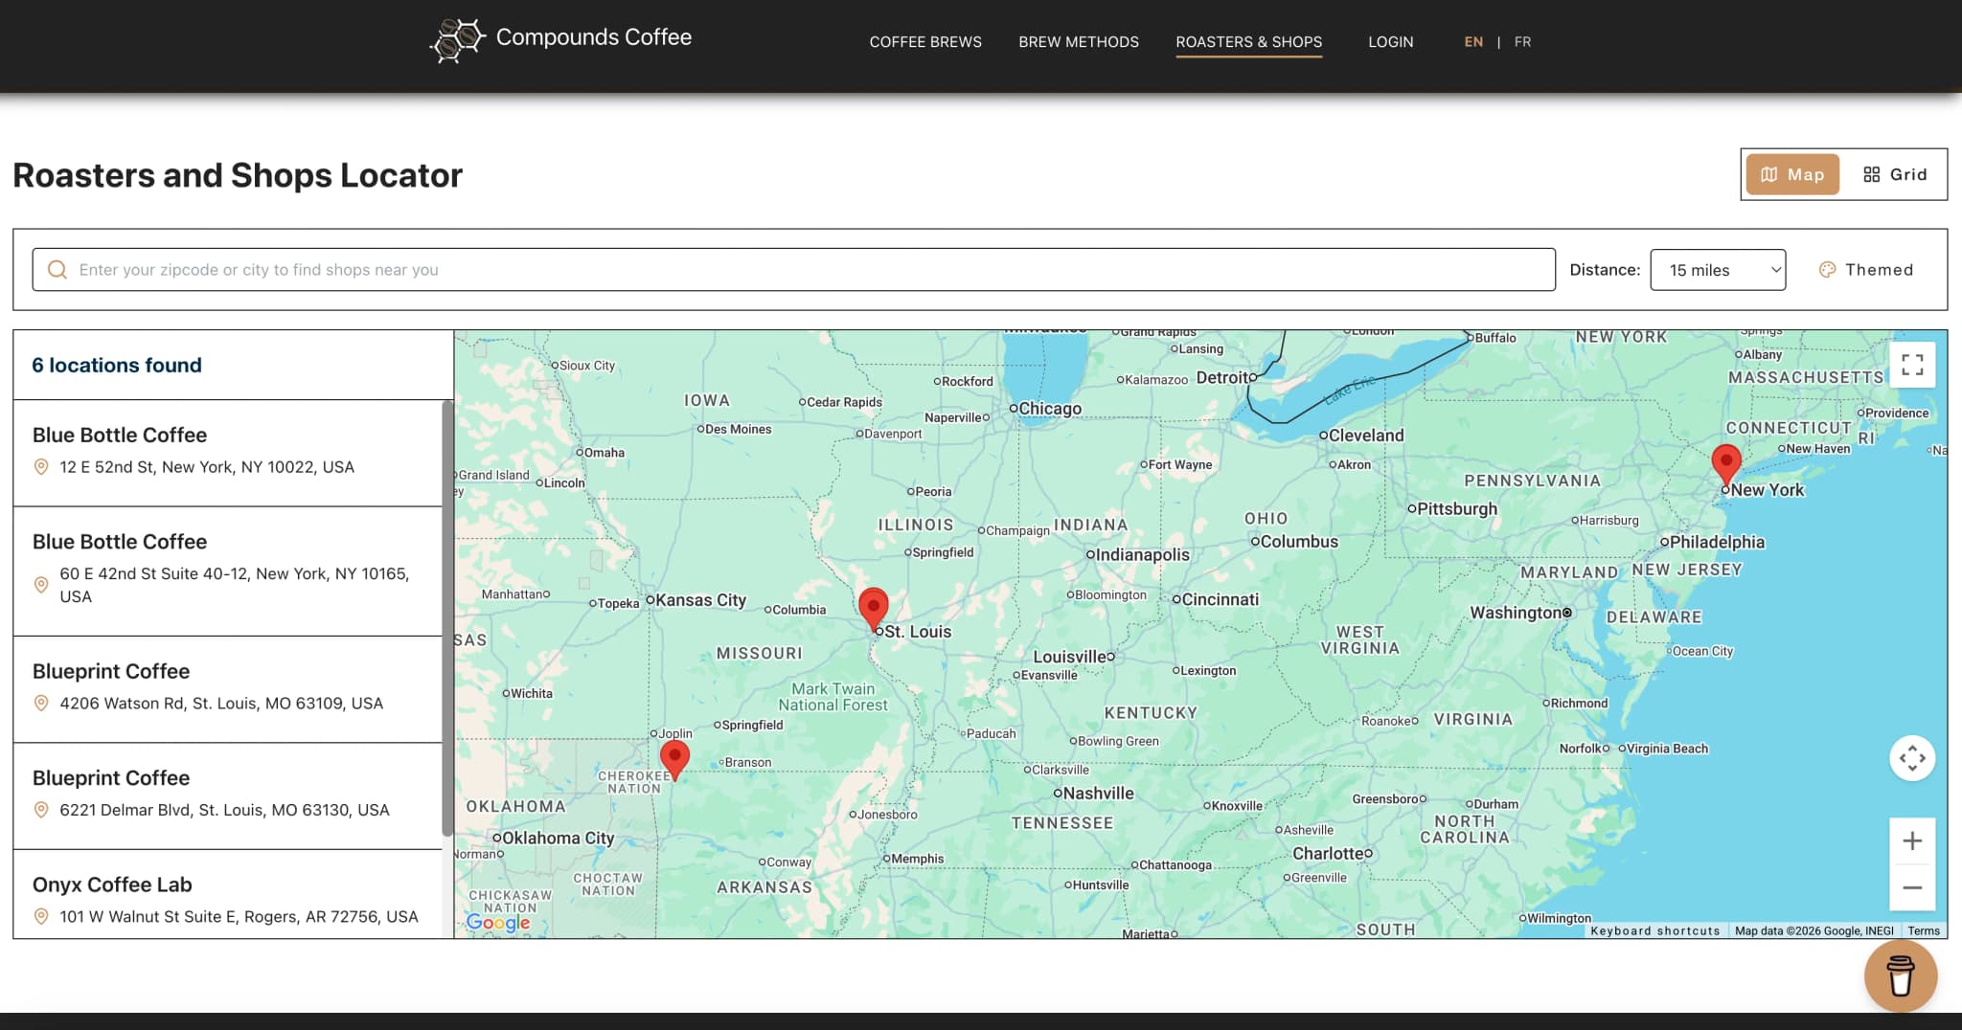Click the search magnifier icon

pos(57,269)
